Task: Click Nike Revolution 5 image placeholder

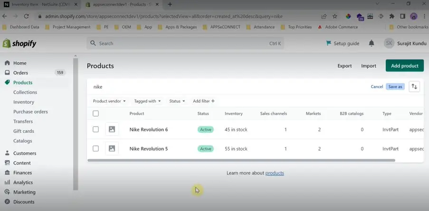Action: tap(112, 148)
